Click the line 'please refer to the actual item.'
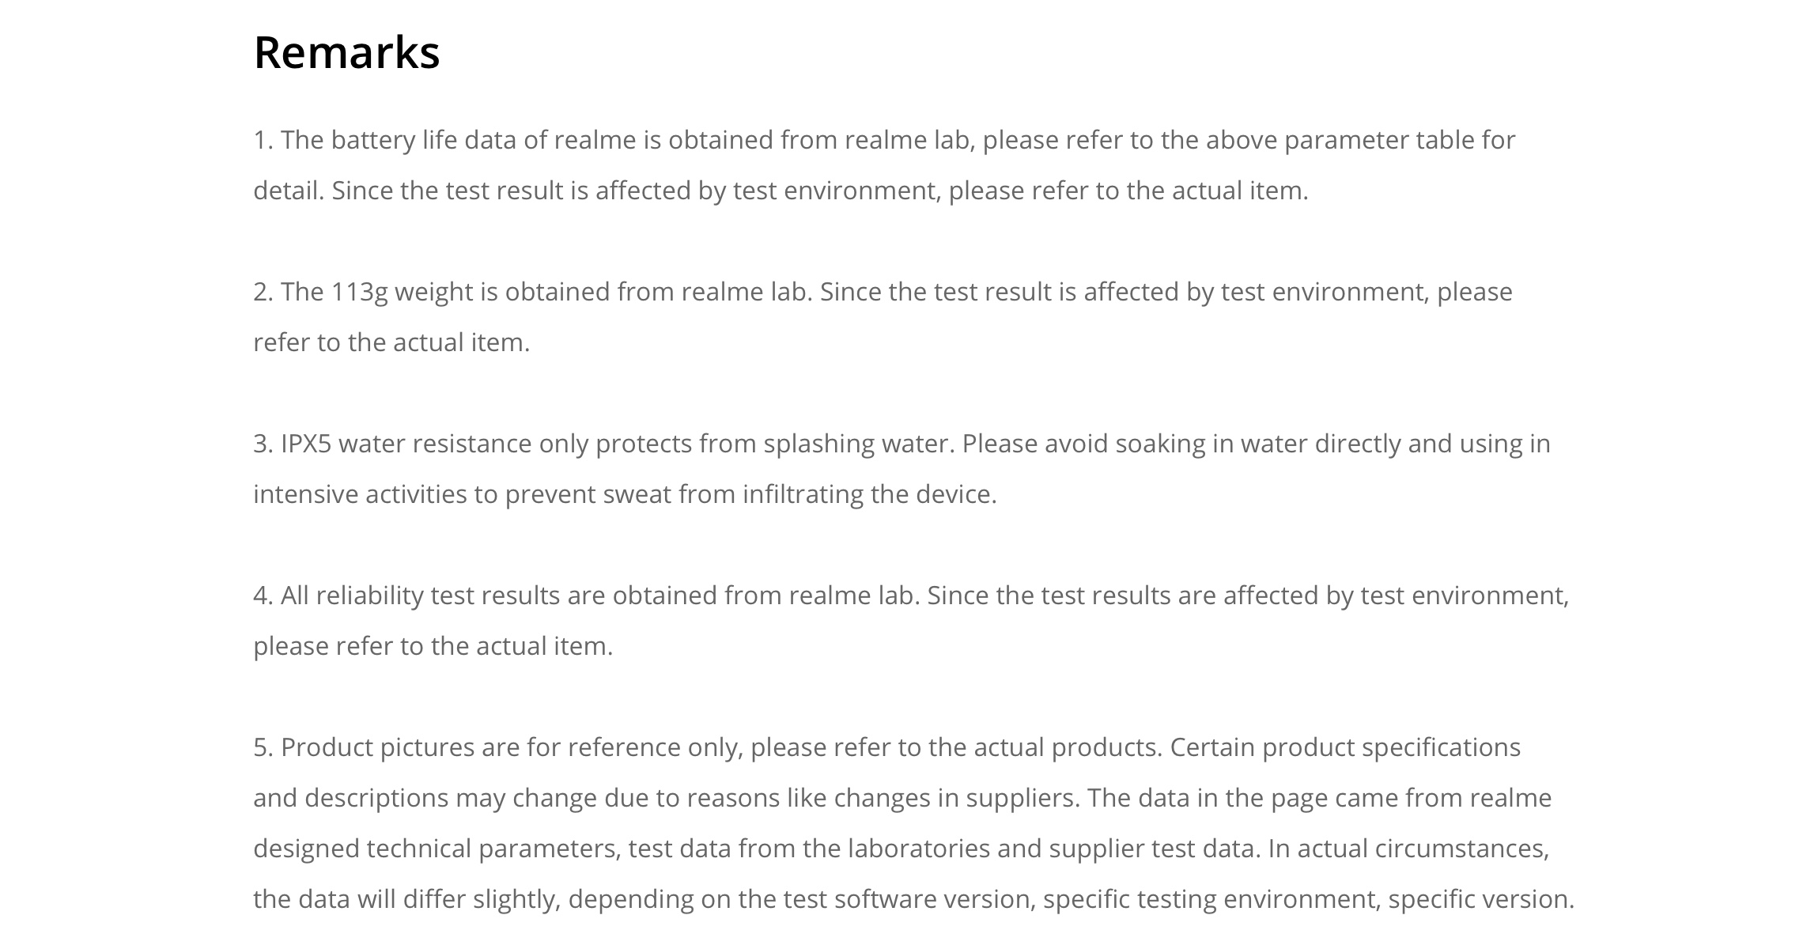Viewport: 1803px width, 949px height. pos(433,646)
